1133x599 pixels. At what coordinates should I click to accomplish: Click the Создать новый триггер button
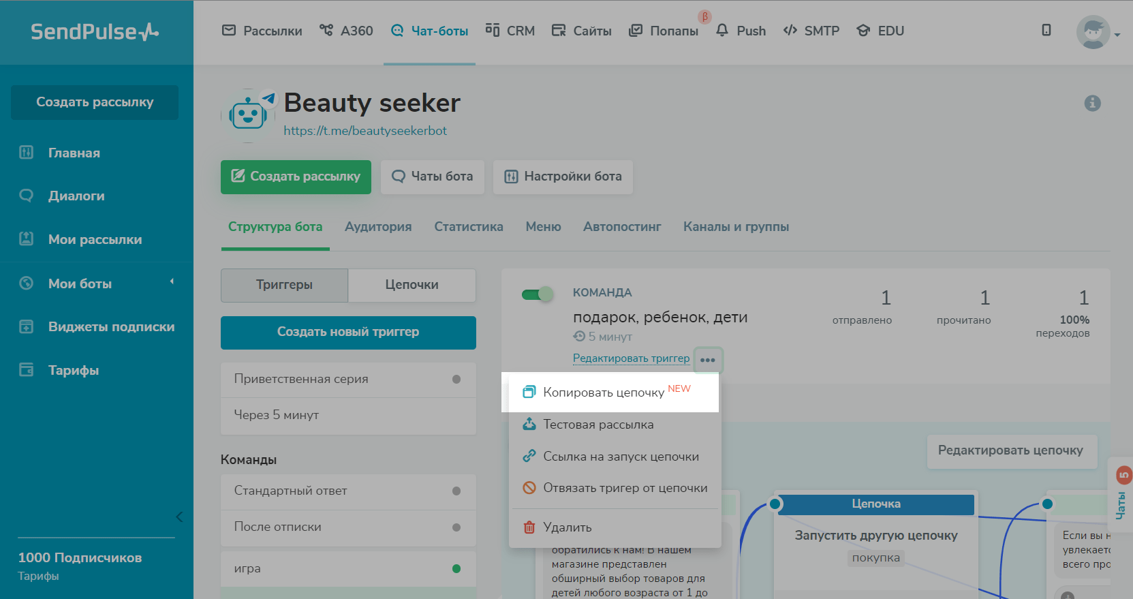click(x=348, y=332)
